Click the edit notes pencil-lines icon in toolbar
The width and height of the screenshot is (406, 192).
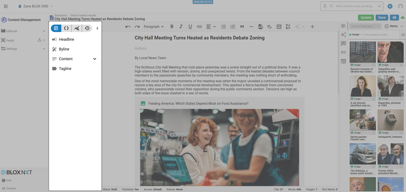[270, 26]
